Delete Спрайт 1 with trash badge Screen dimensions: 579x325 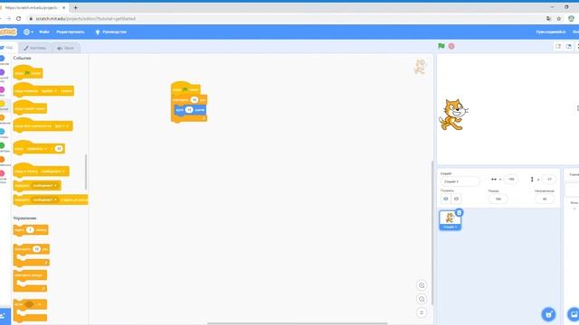click(459, 212)
